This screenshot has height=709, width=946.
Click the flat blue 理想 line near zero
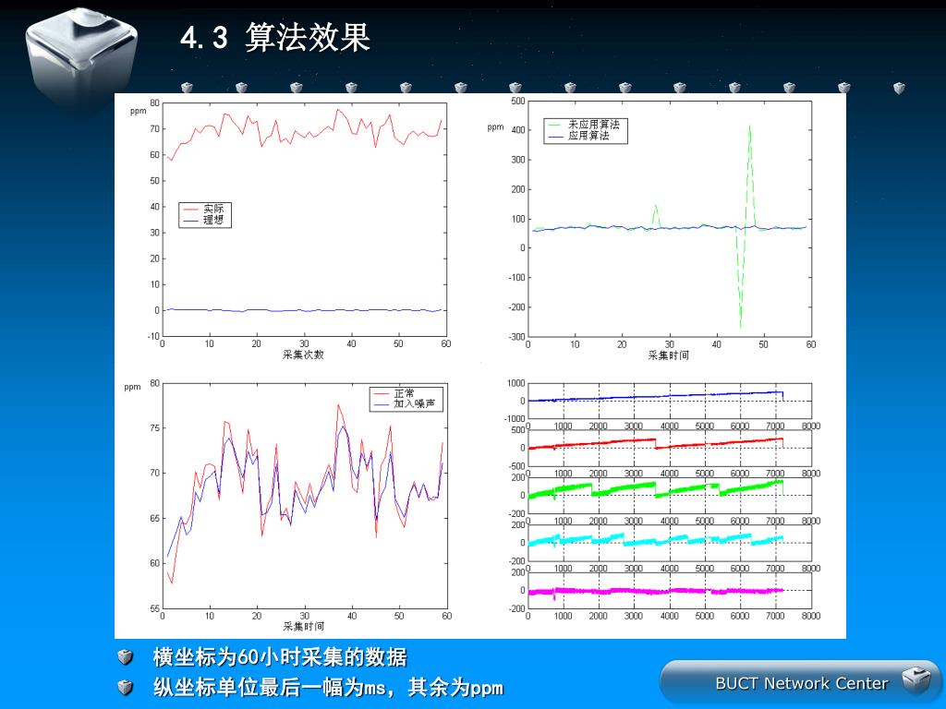click(x=304, y=310)
